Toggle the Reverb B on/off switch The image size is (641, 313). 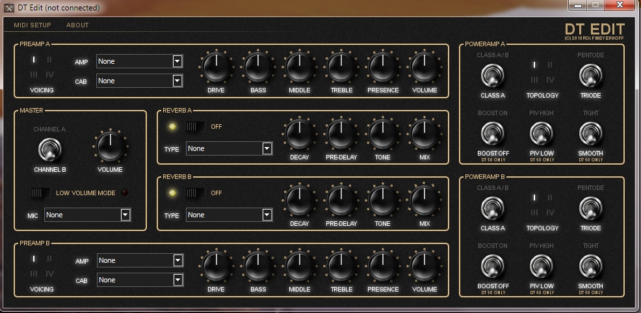[196, 193]
